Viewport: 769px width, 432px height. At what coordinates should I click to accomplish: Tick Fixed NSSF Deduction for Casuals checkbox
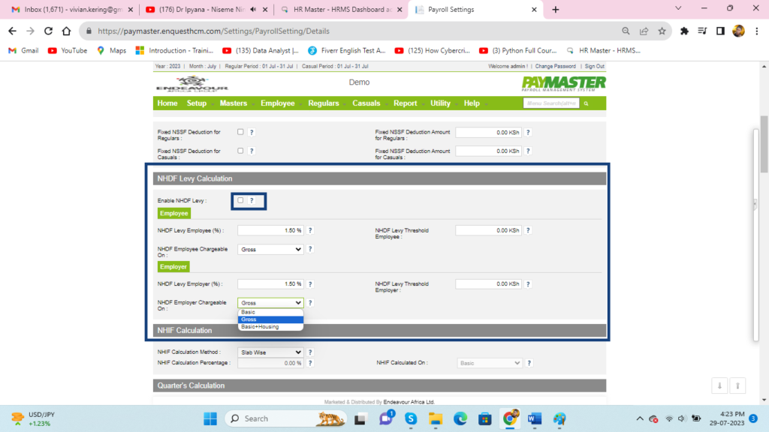tap(240, 151)
